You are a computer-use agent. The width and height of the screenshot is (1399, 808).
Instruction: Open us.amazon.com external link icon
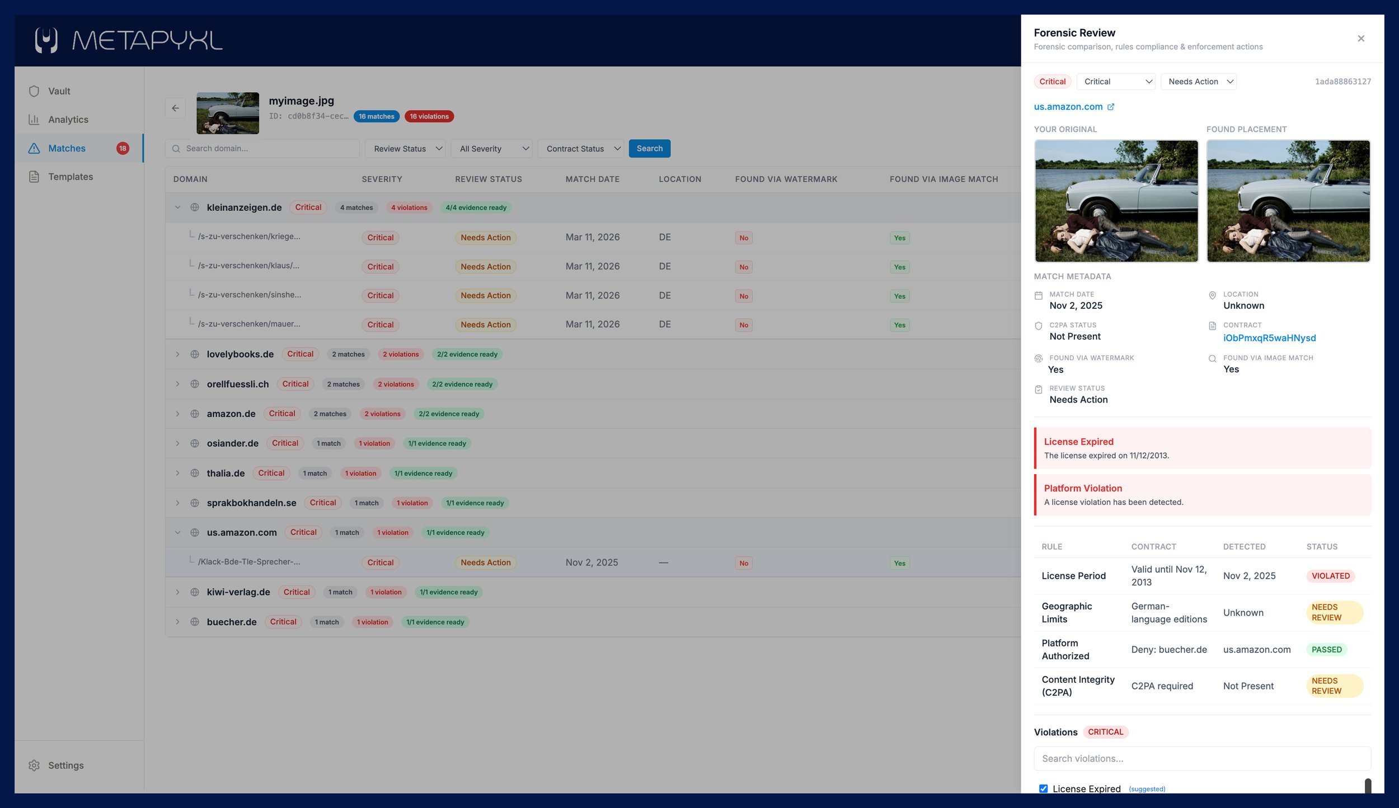point(1111,107)
